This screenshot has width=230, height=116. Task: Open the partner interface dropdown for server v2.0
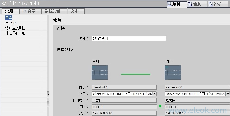227,94
